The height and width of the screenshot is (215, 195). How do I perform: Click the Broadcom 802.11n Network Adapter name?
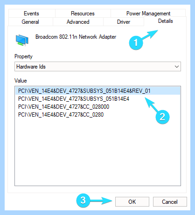(76, 37)
